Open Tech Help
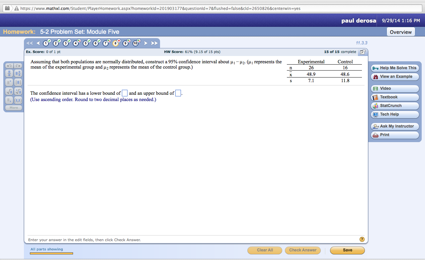Screen dimensions: 425x265 click(395, 114)
